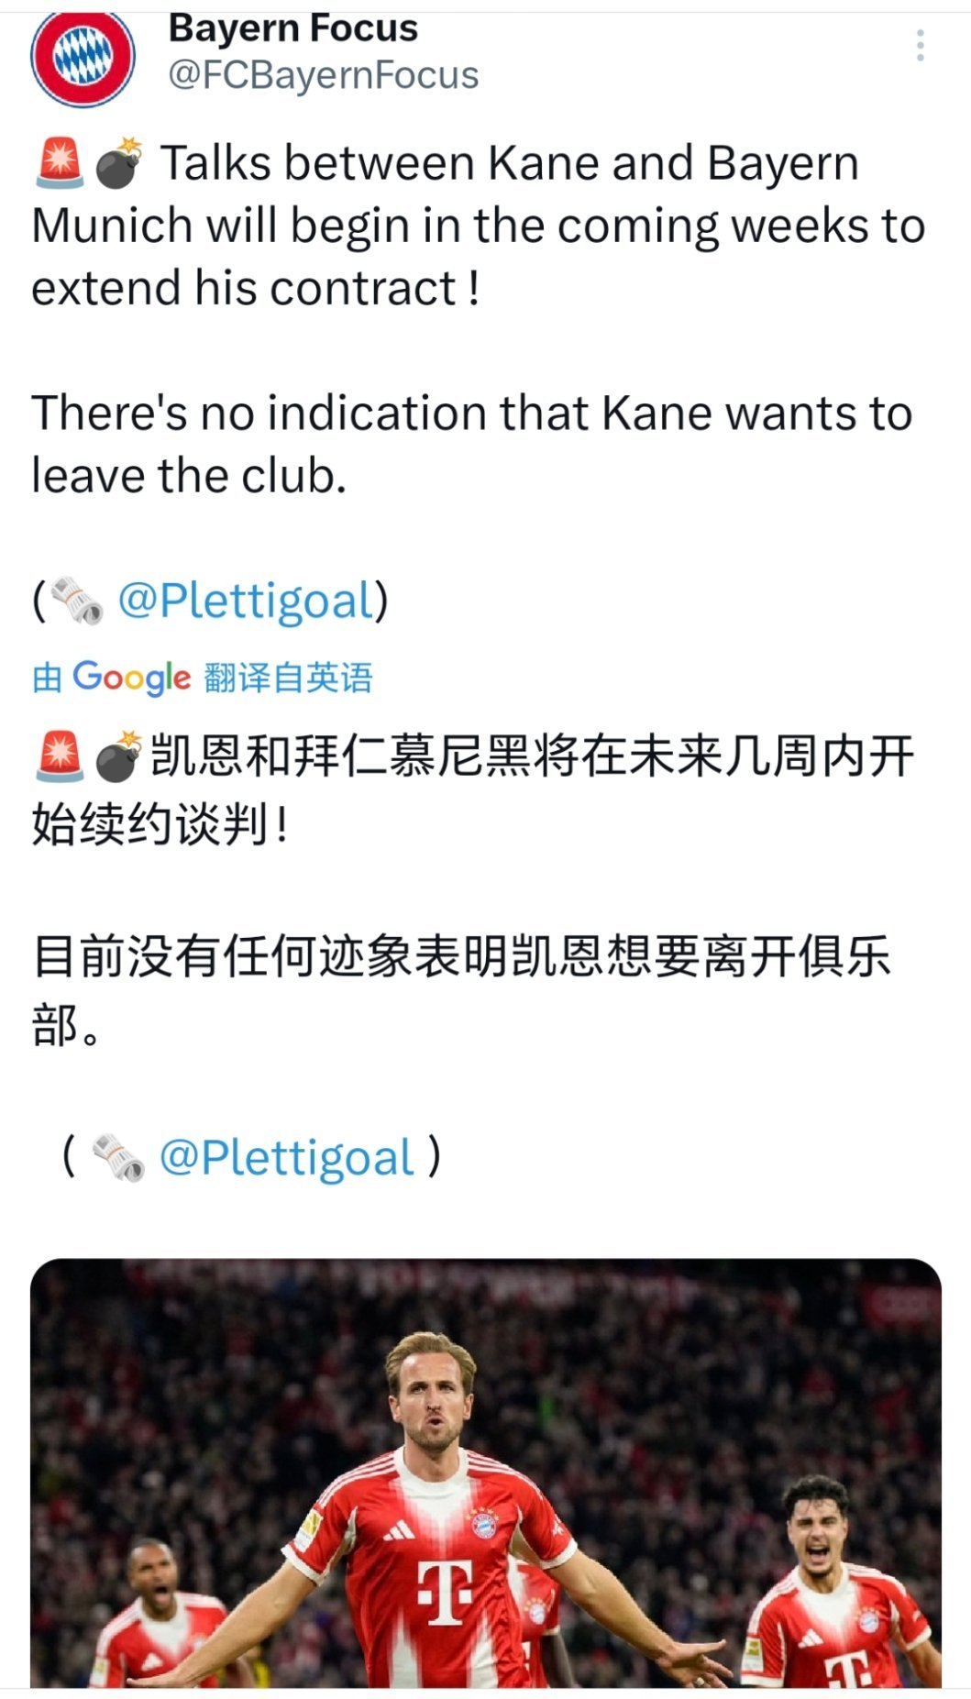Click the 'There's no indication' sentence
This screenshot has height=1699, width=971.
click(471, 444)
